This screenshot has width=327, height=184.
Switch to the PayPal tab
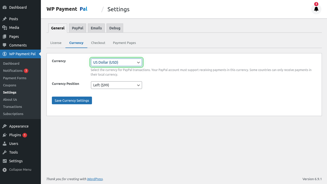click(x=77, y=28)
